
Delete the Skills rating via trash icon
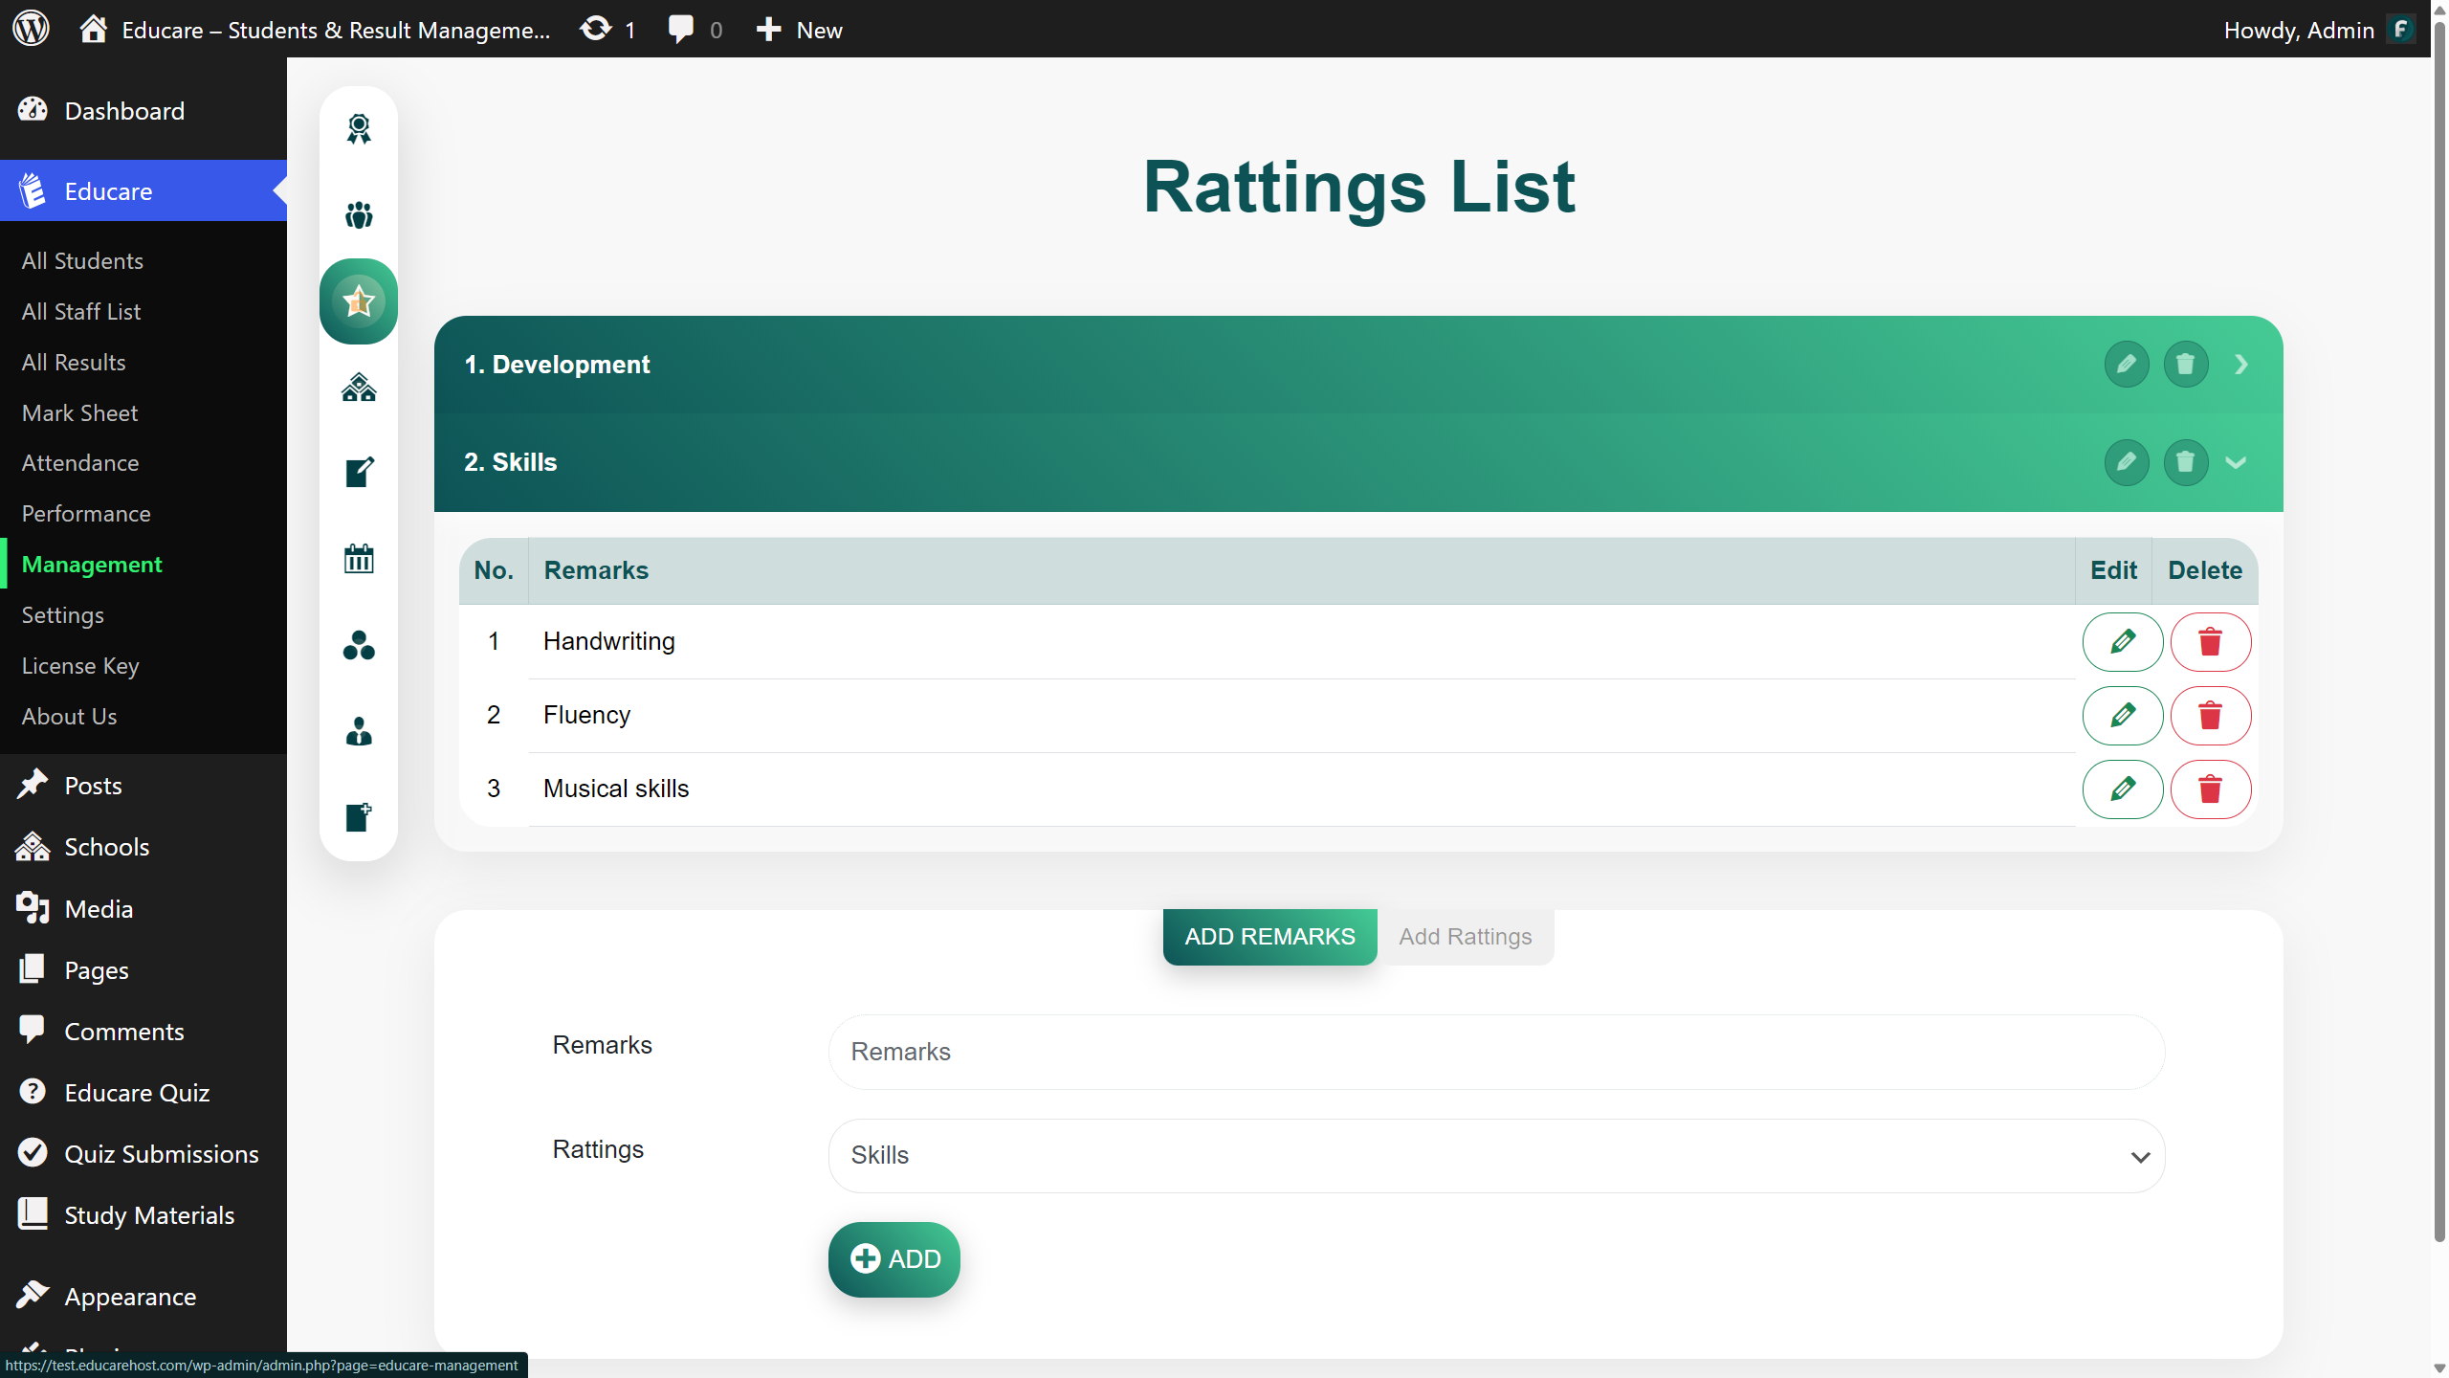[2185, 463]
